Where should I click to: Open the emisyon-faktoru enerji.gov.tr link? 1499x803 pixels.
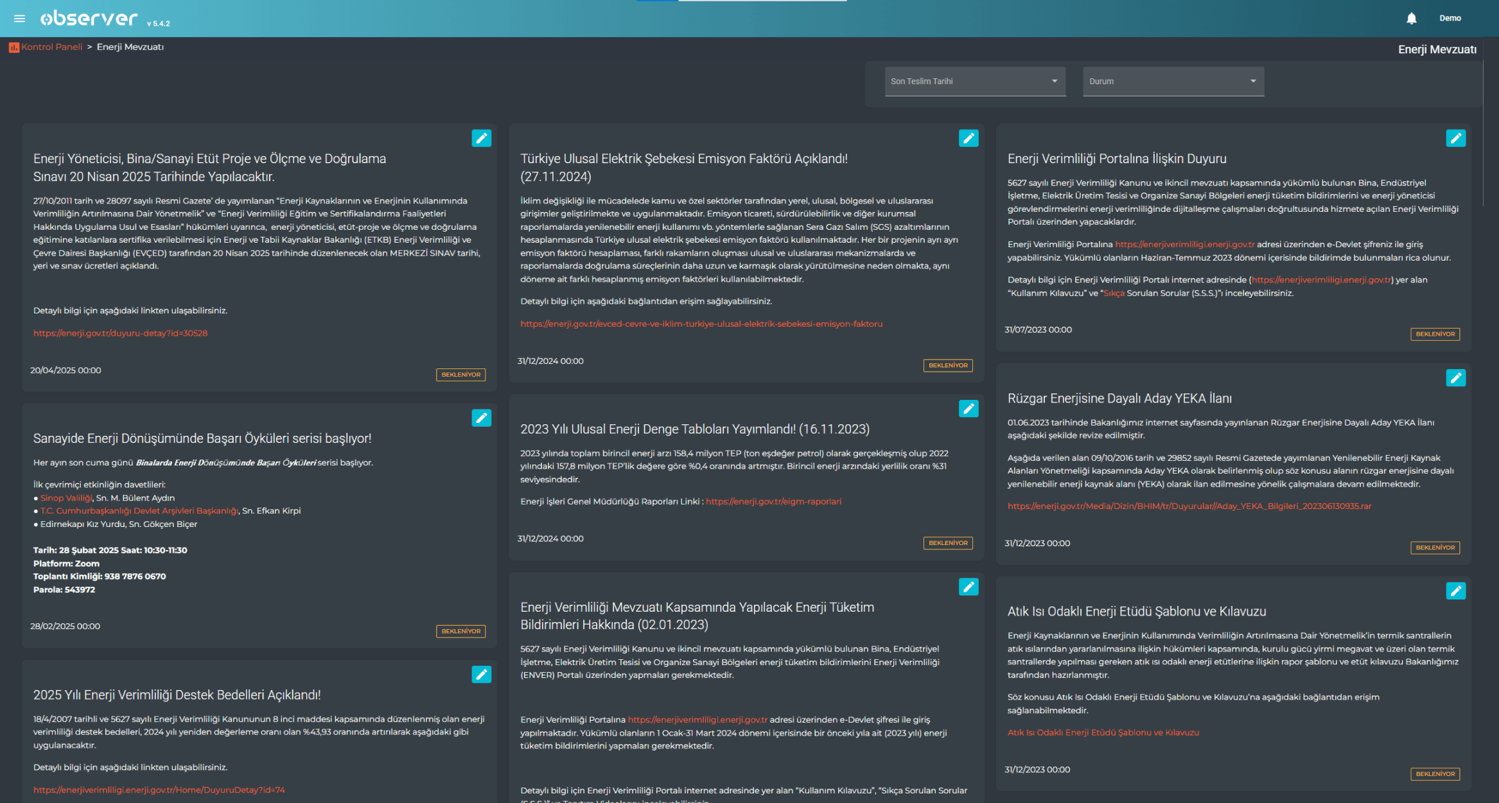(x=701, y=324)
